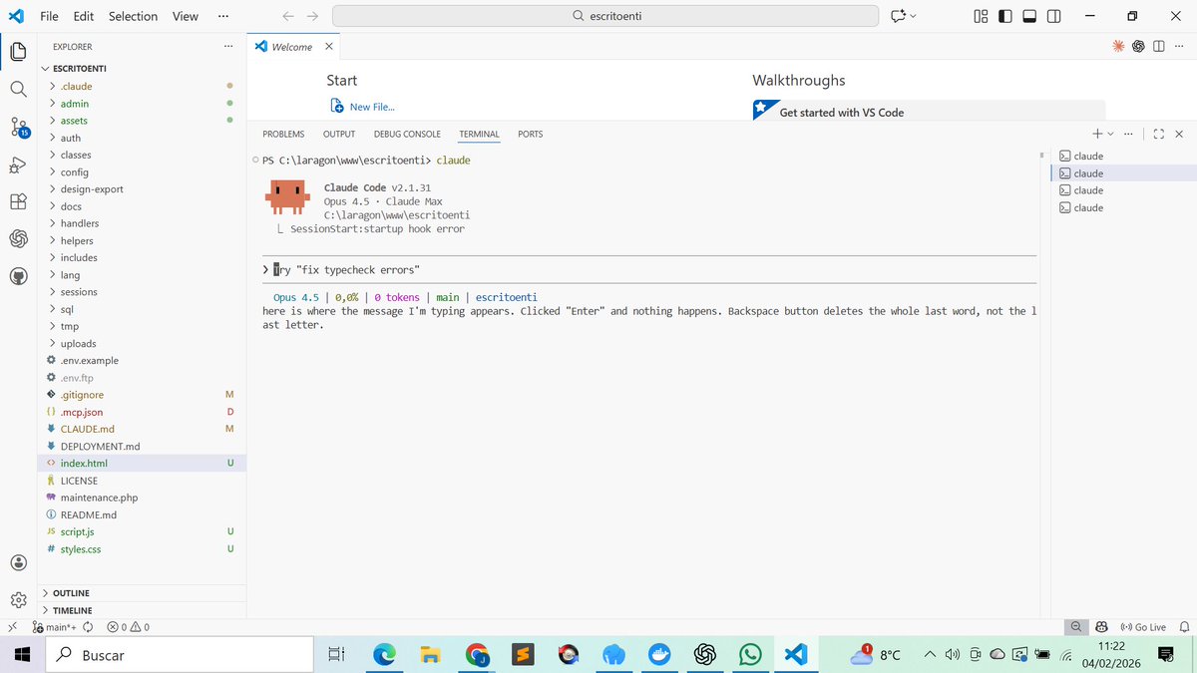Image resolution: width=1197 pixels, height=673 pixels.
Task: Open editor More Actions ellipsis
Action: click(x=1179, y=46)
